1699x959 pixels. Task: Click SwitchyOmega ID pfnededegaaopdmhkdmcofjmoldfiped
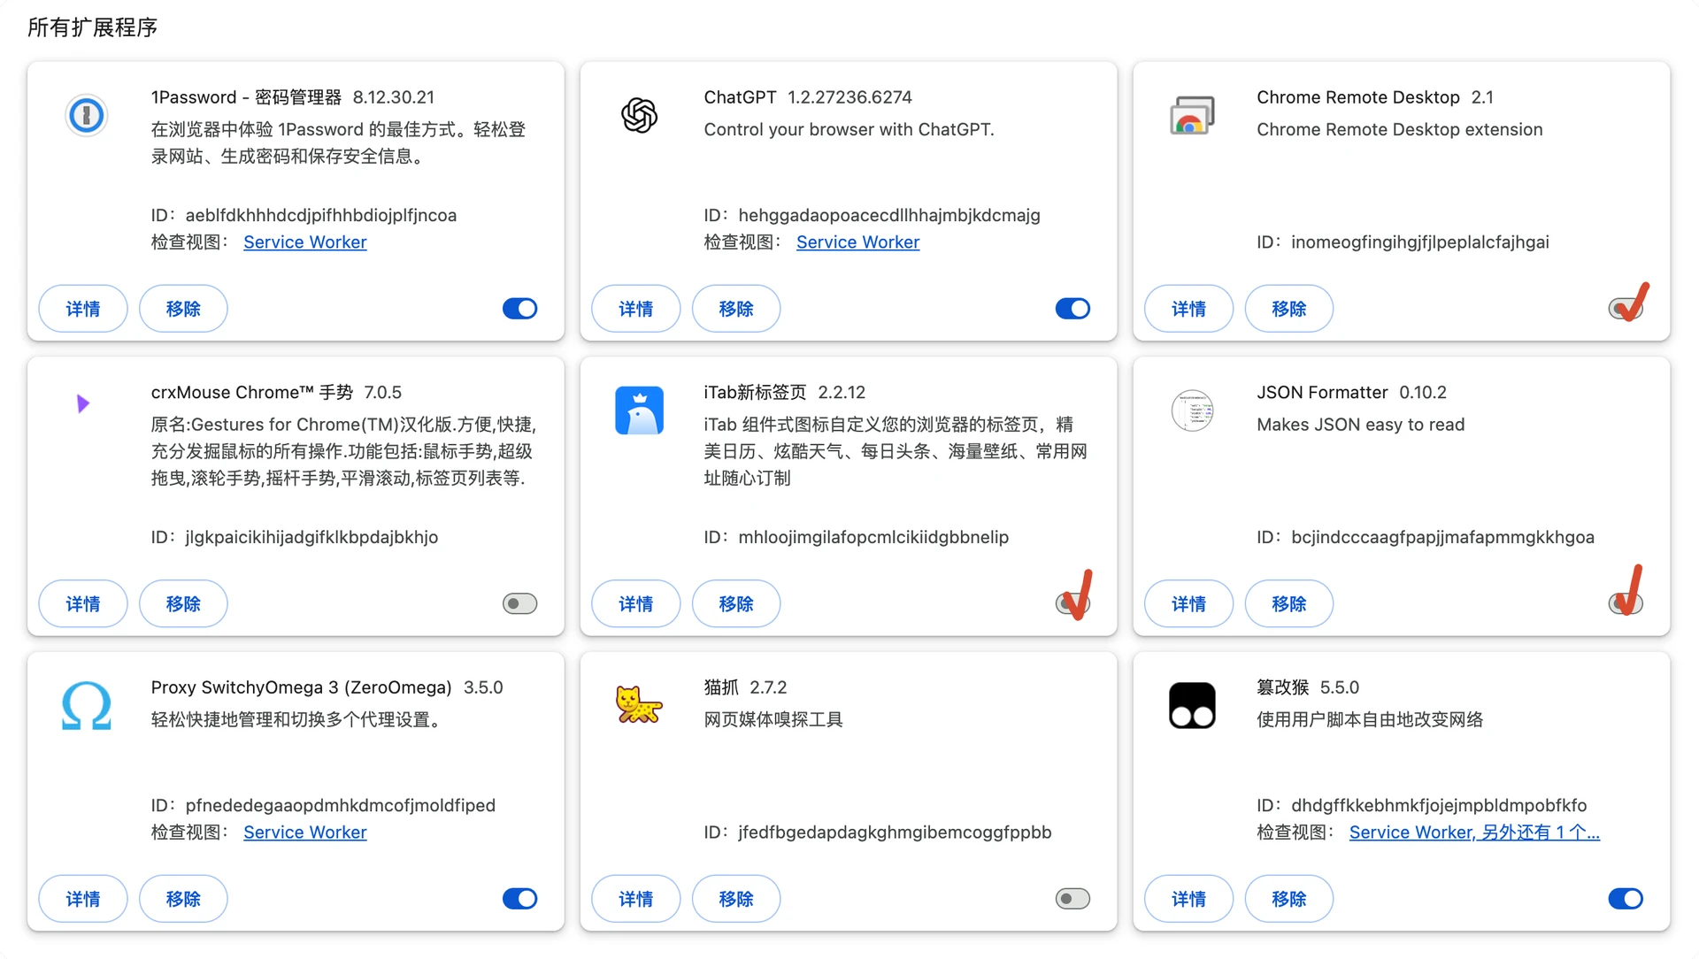click(341, 805)
